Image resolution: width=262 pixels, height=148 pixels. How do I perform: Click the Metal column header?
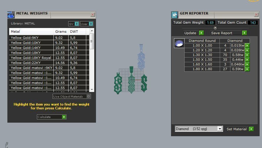tap(31, 32)
